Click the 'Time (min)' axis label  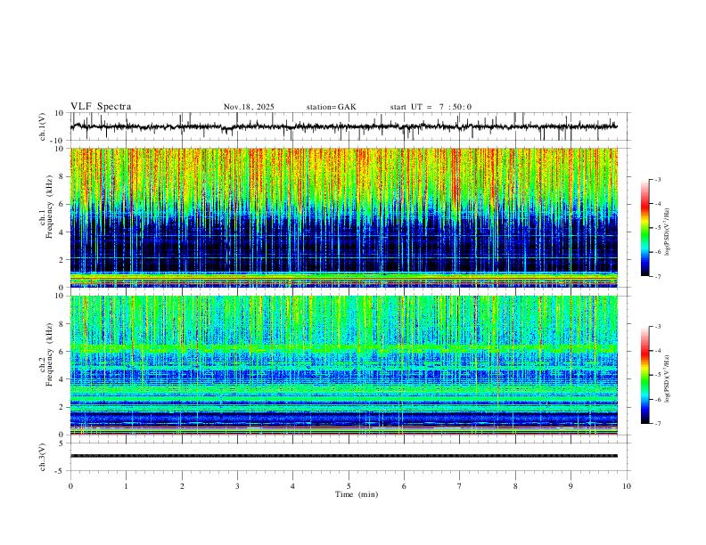coord(357,494)
